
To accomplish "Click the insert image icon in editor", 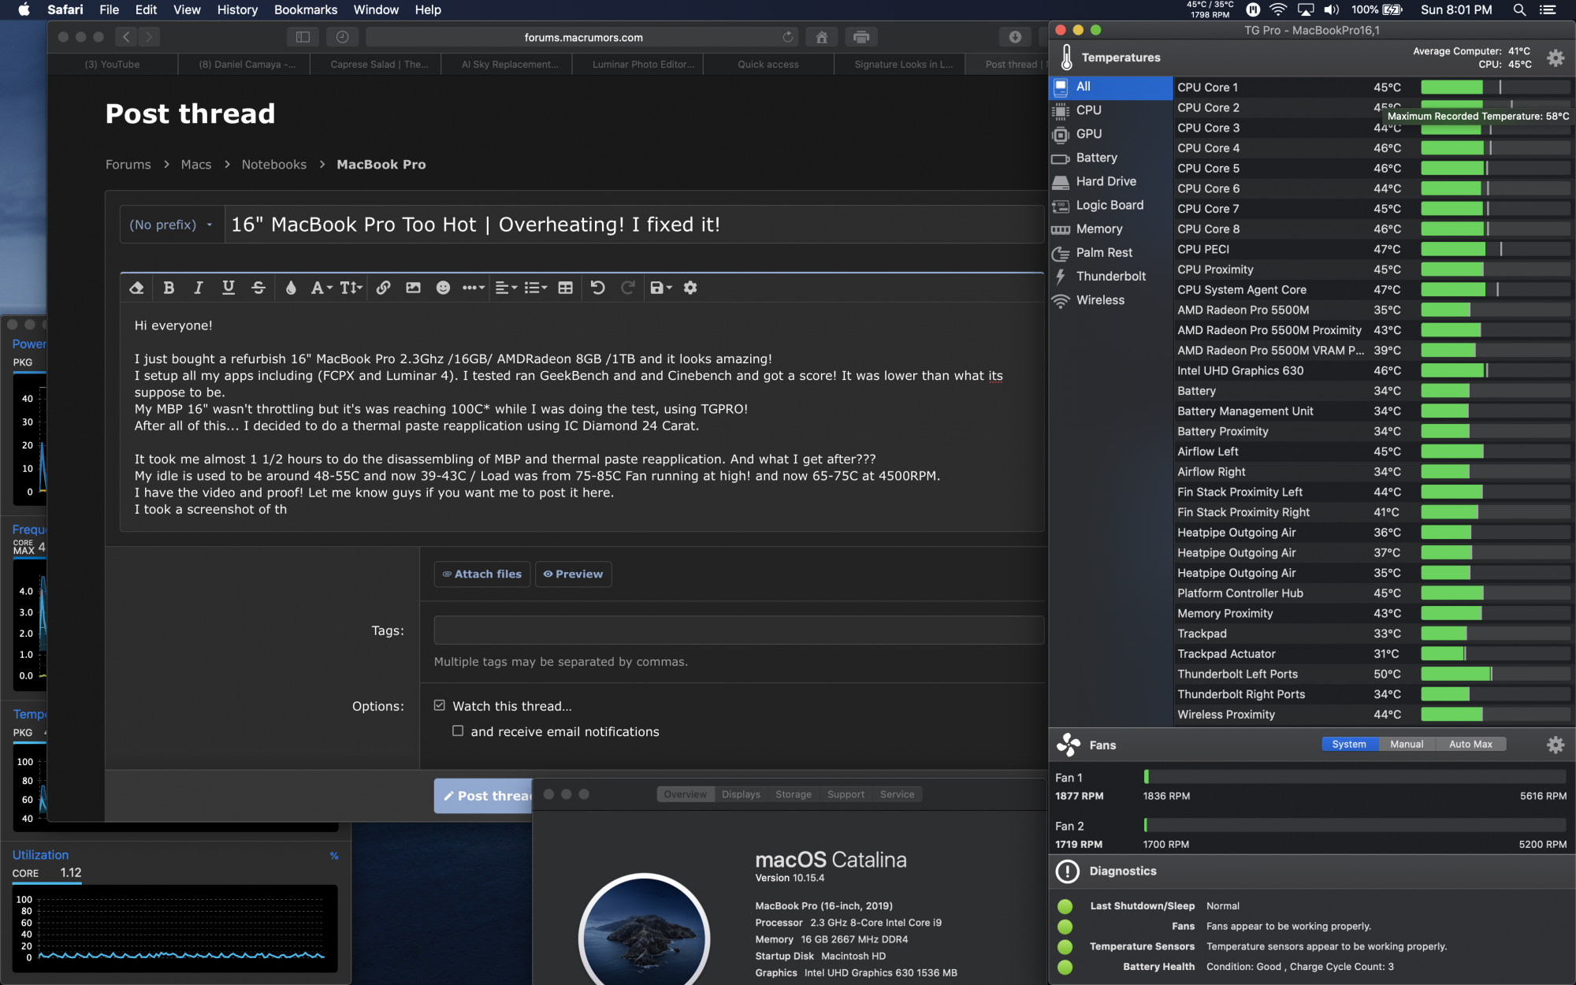I will (x=413, y=288).
